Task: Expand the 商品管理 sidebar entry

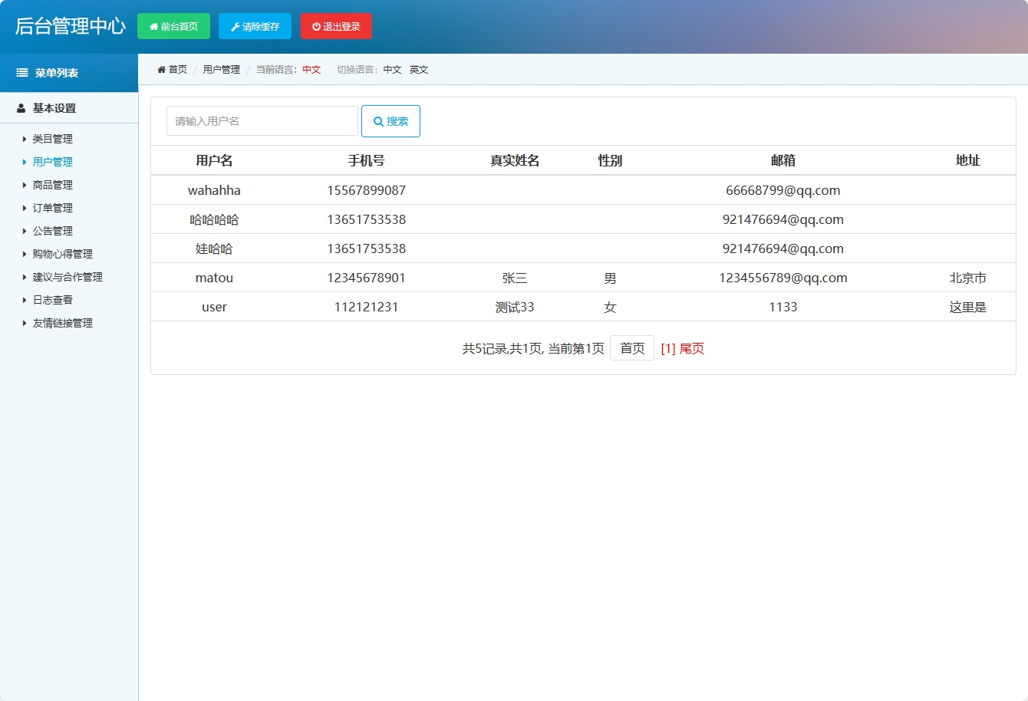Action: (x=51, y=185)
